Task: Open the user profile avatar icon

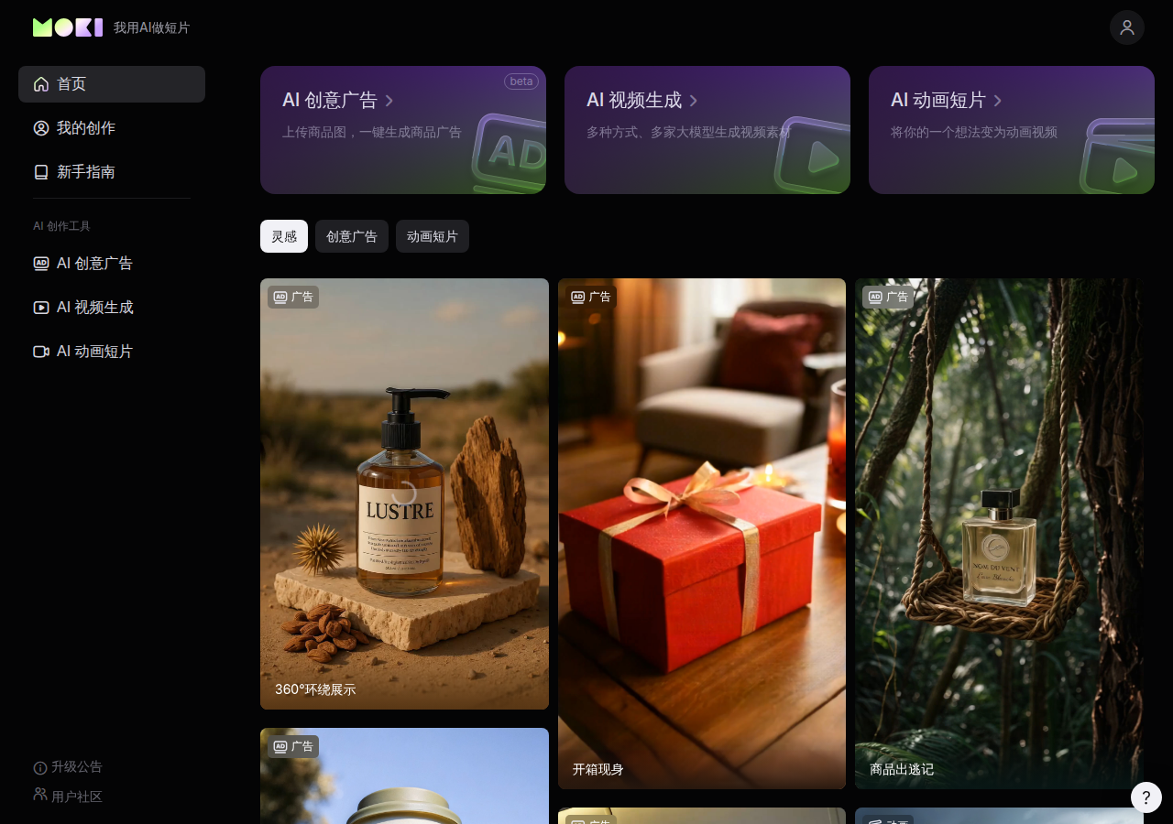Action: click(1127, 27)
